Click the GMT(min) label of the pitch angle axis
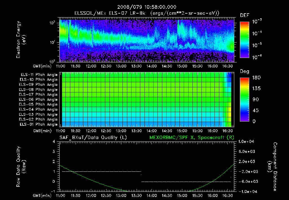Screen dimensions: 289x200 42,131
